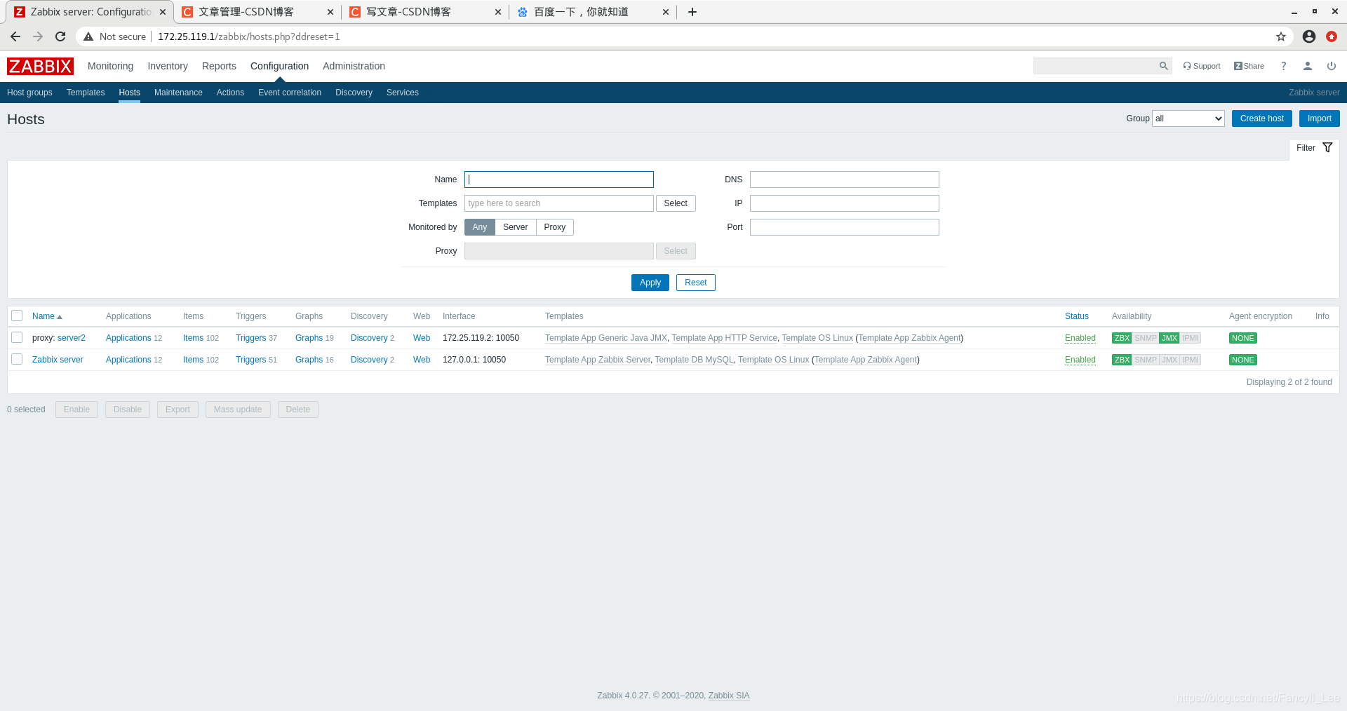This screenshot has height=711, width=1347.
Task: Close the 百度一下 browser tab
Action: coord(665,12)
